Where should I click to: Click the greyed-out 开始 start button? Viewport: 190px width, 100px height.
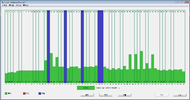point(162,95)
